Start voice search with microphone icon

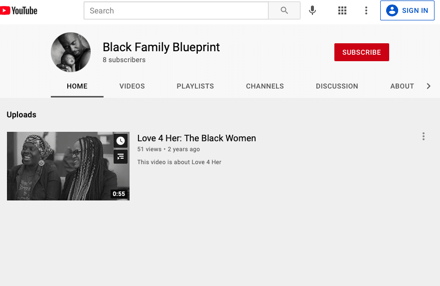[312, 10]
